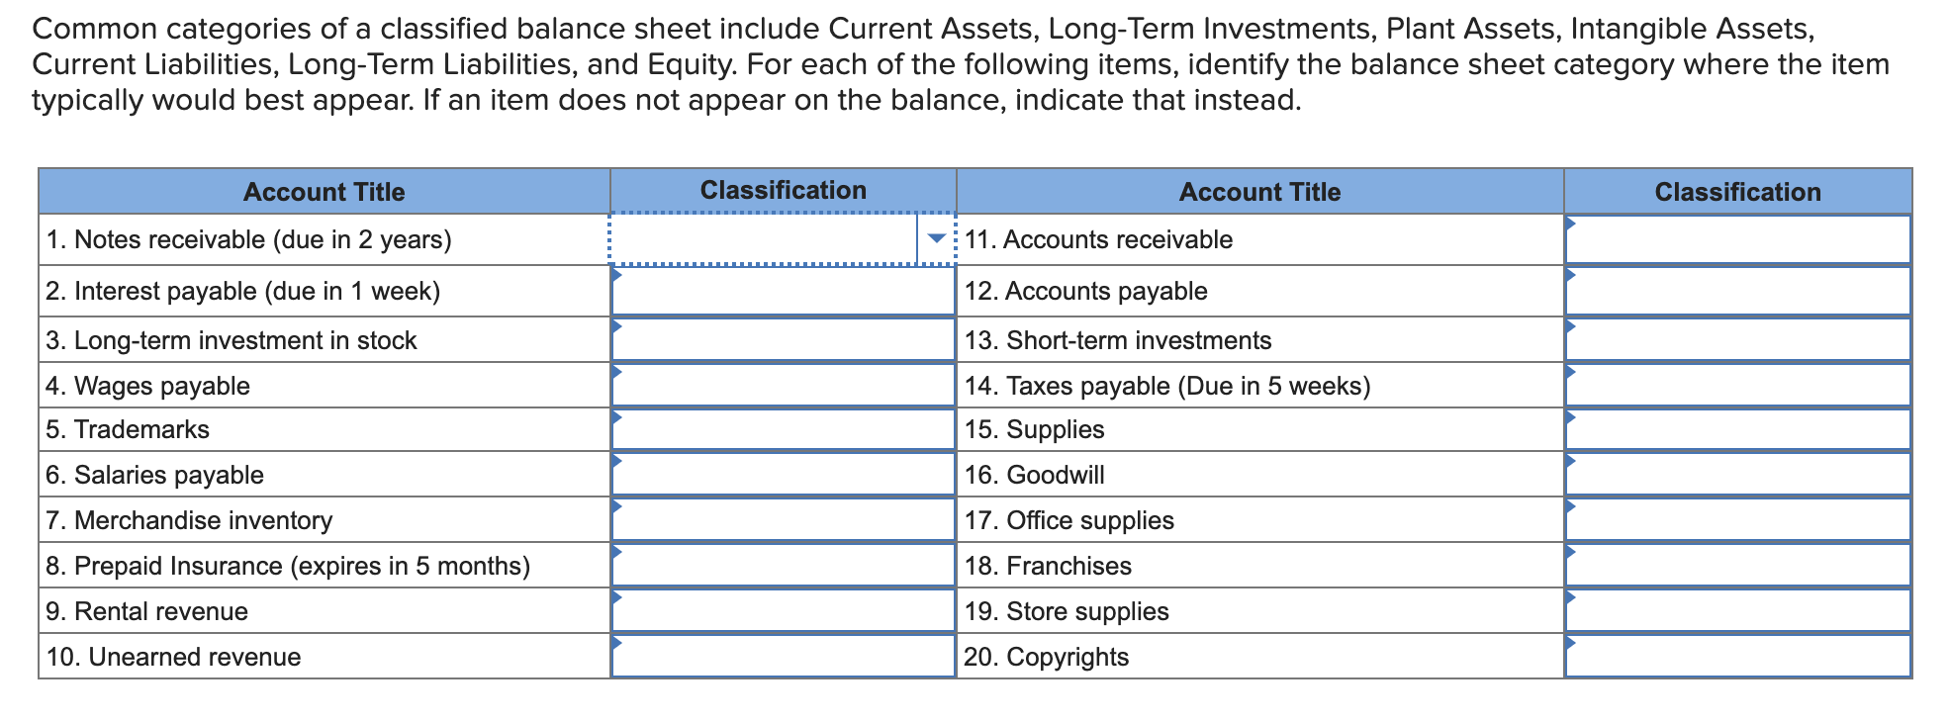Open the classification field for Accounts receivable
This screenshot has width=1950, height=722.
coord(1736,238)
